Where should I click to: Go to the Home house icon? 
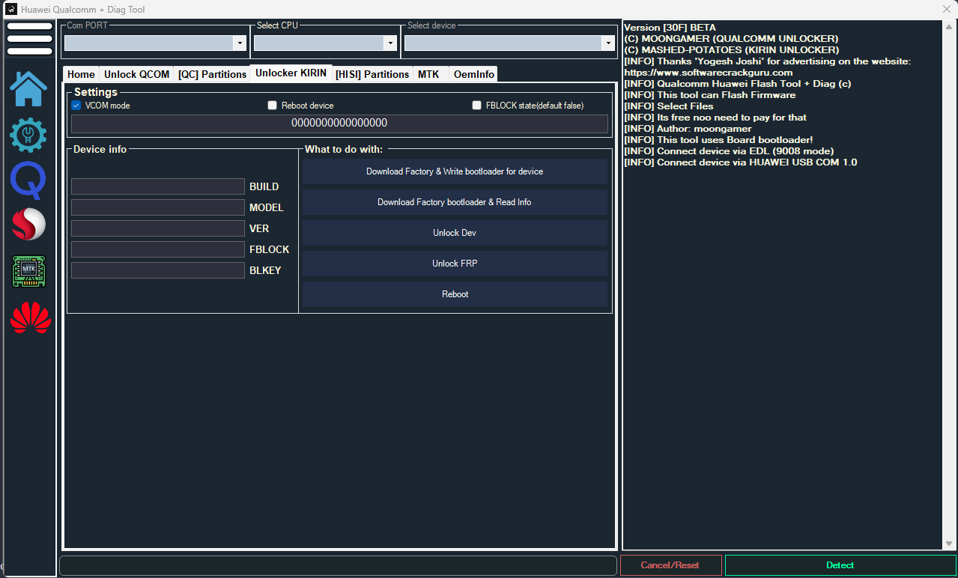(28, 88)
